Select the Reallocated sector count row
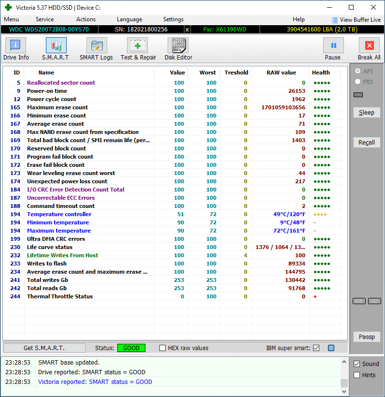The height and width of the screenshot is (397, 385). [x=61, y=83]
